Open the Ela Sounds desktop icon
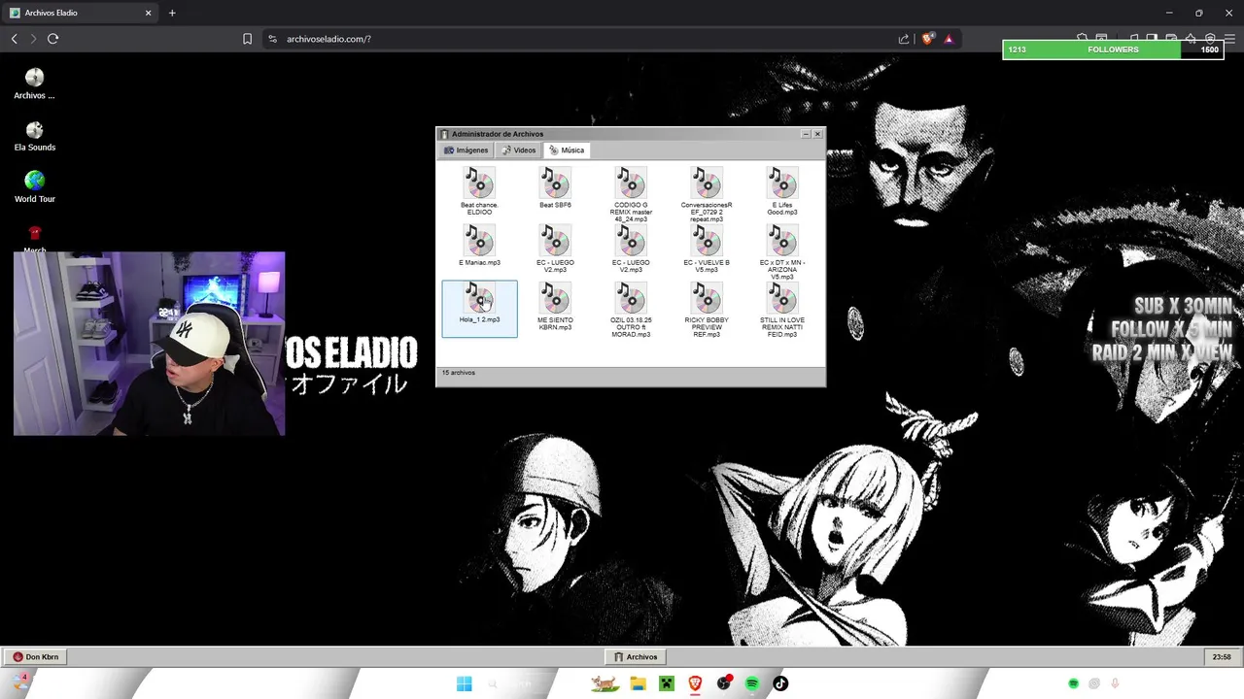Screen dimensions: 1244x699 [x=34, y=136]
